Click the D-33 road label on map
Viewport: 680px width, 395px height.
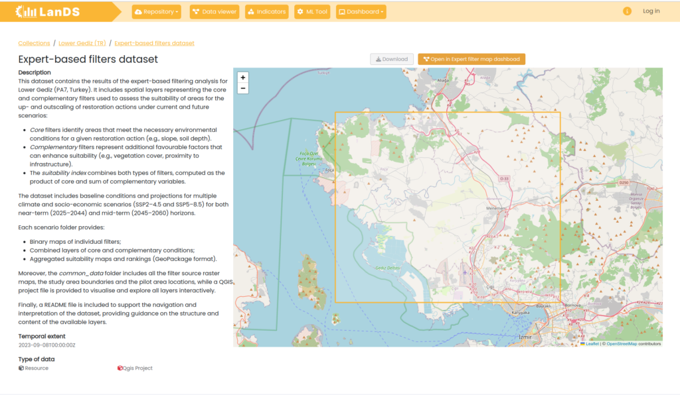coord(504,179)
